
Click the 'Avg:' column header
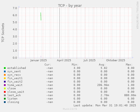102,65
